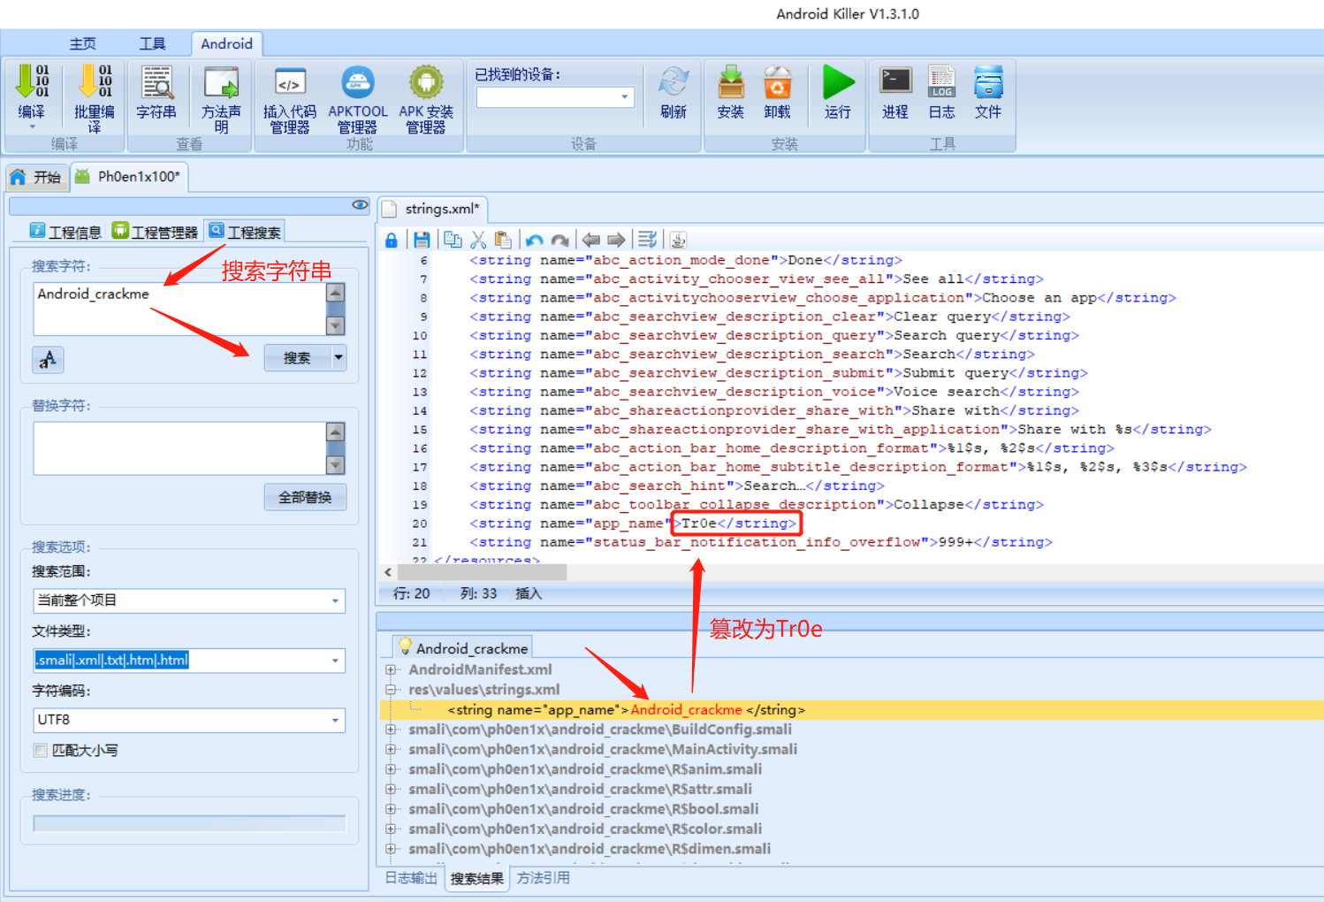
Task: Expand the BuildConfig.smali result node
Action: point(391,730)
